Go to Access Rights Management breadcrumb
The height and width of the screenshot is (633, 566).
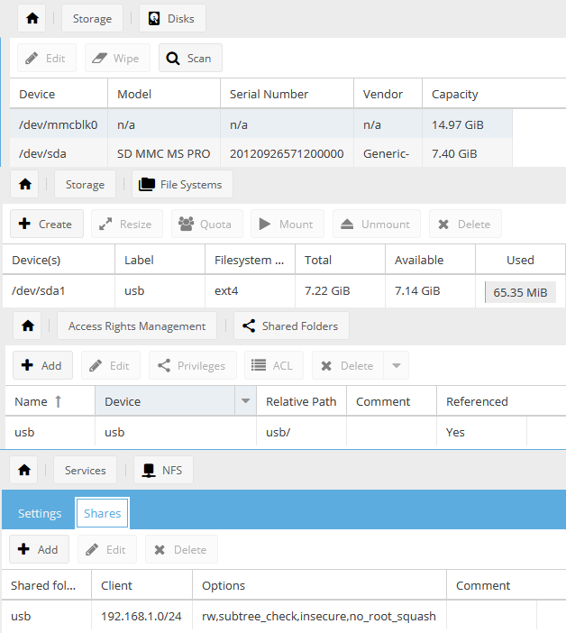point(137,326)
